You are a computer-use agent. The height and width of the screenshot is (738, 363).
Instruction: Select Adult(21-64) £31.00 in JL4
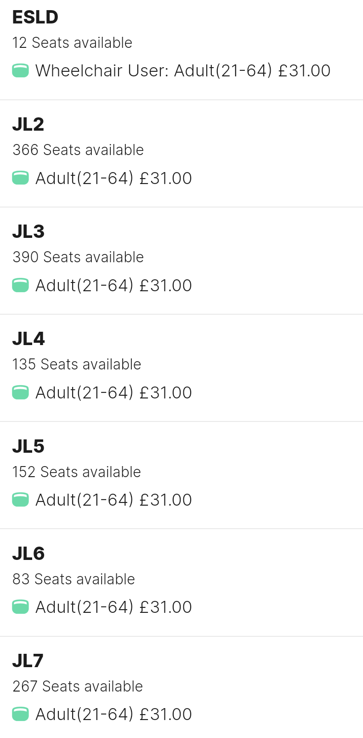coord(113,392)
